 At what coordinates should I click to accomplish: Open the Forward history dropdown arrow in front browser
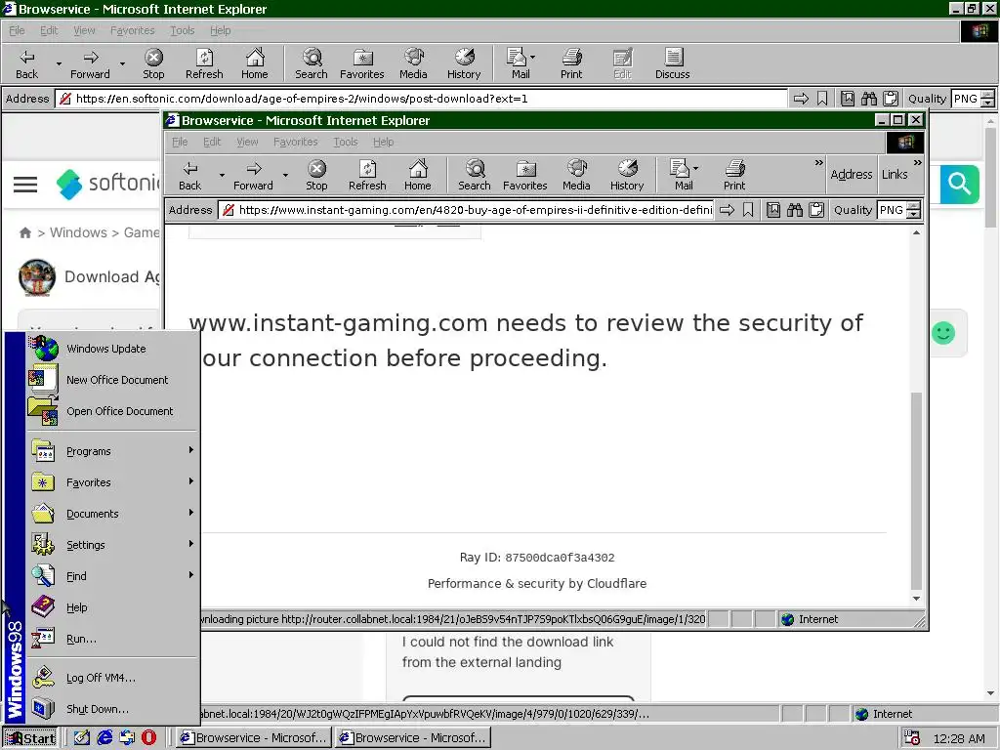pos(286,175)
